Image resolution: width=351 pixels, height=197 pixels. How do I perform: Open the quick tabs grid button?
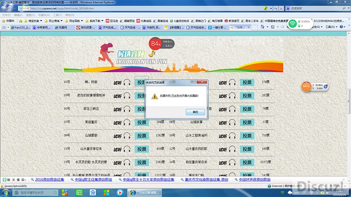(4, 27)
